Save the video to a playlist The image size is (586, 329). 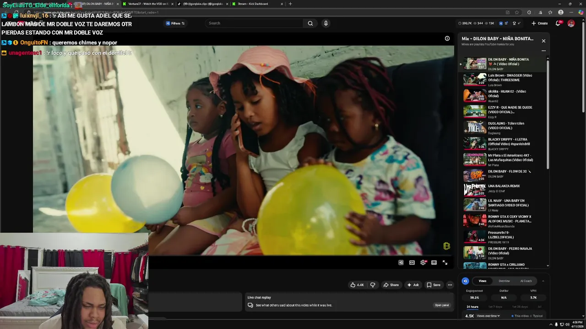coord(434,285)
